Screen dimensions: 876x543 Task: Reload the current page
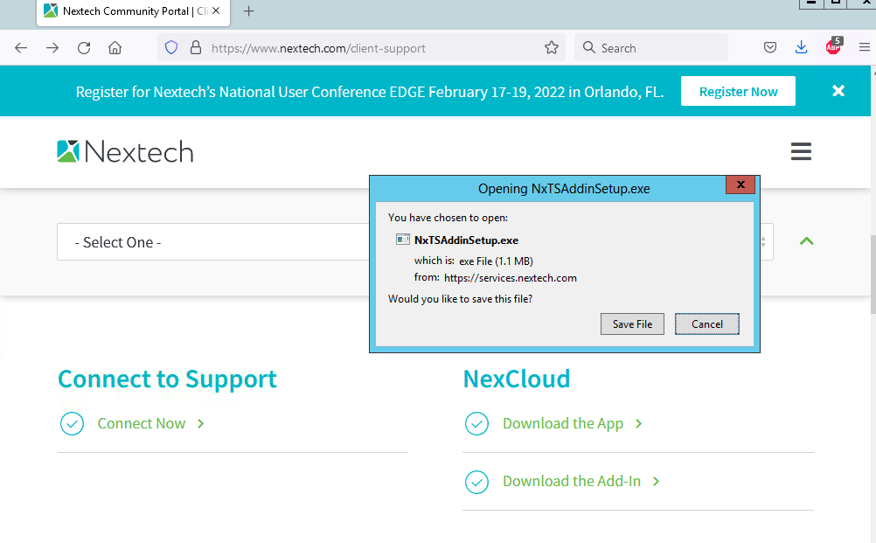point(84,48)
